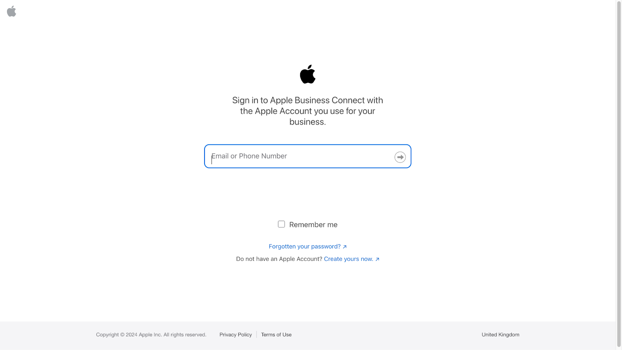Click arrow icon beside Create yours now
The image size is (622, 350).
[x=377, y=259]
